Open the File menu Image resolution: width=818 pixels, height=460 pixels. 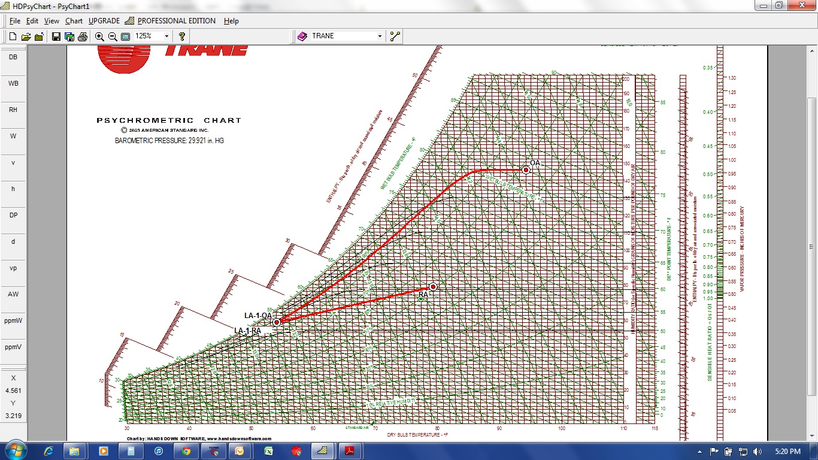click(15, 21)
